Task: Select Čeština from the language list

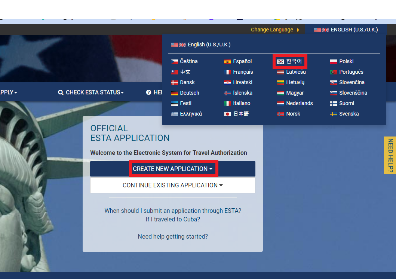Action: click(184, 61)
